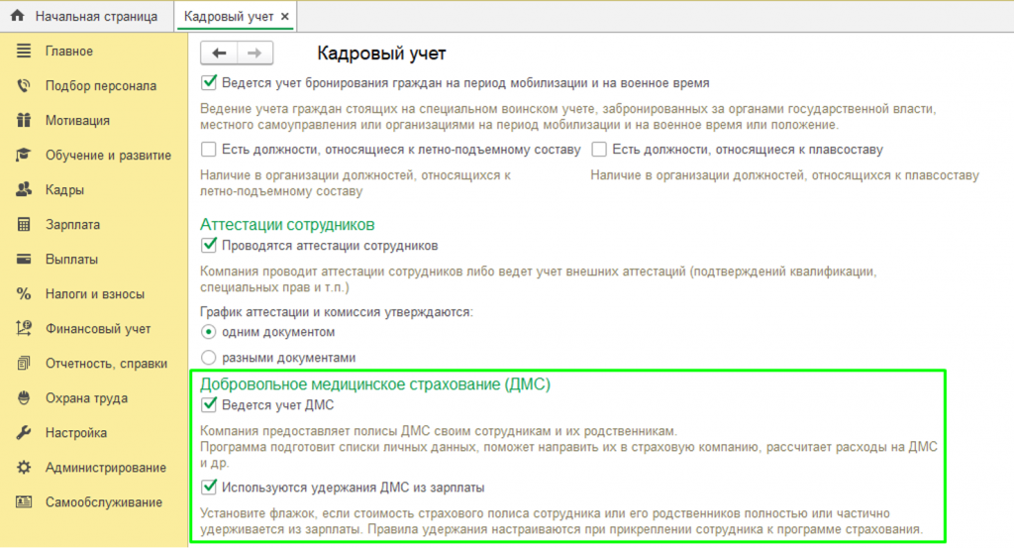The height and width of the screenshot is (548, 1014).
Task: Click the ID card icon for Самообслуживание
Action: coord(24,502)
